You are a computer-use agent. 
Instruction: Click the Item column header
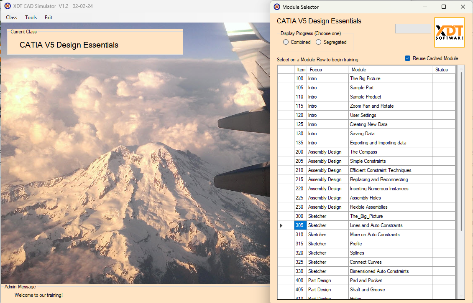tap(301, 70)
